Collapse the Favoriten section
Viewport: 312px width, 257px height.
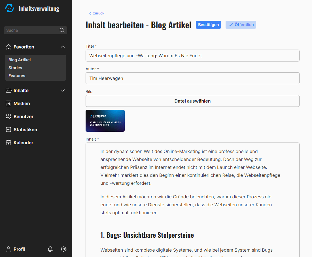(x=63, y=47)
